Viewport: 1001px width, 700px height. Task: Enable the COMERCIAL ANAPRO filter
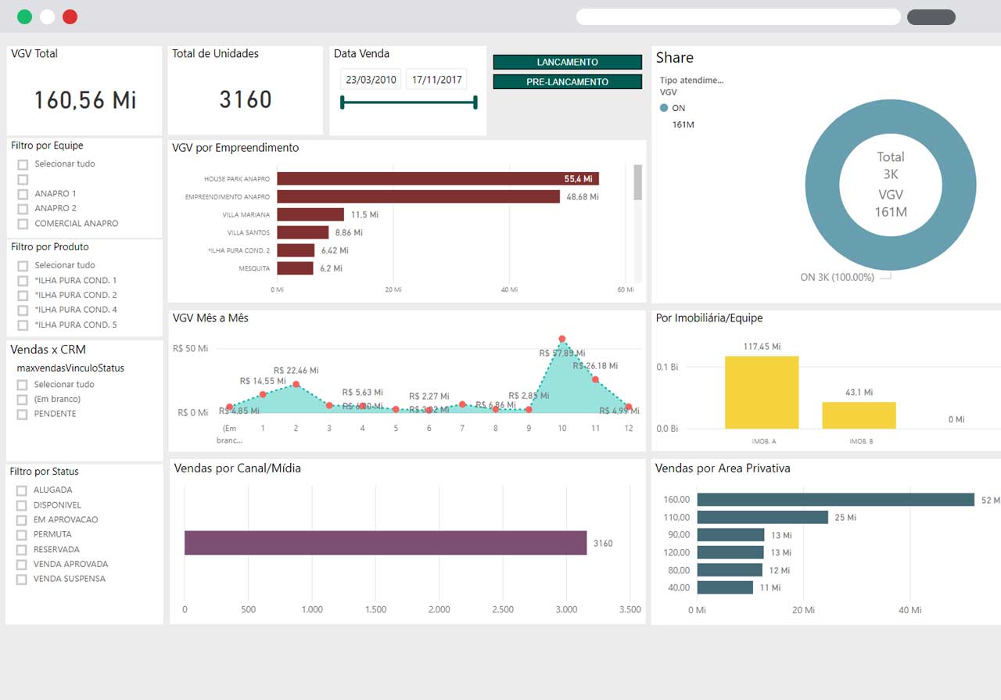(x=23, y=224)
